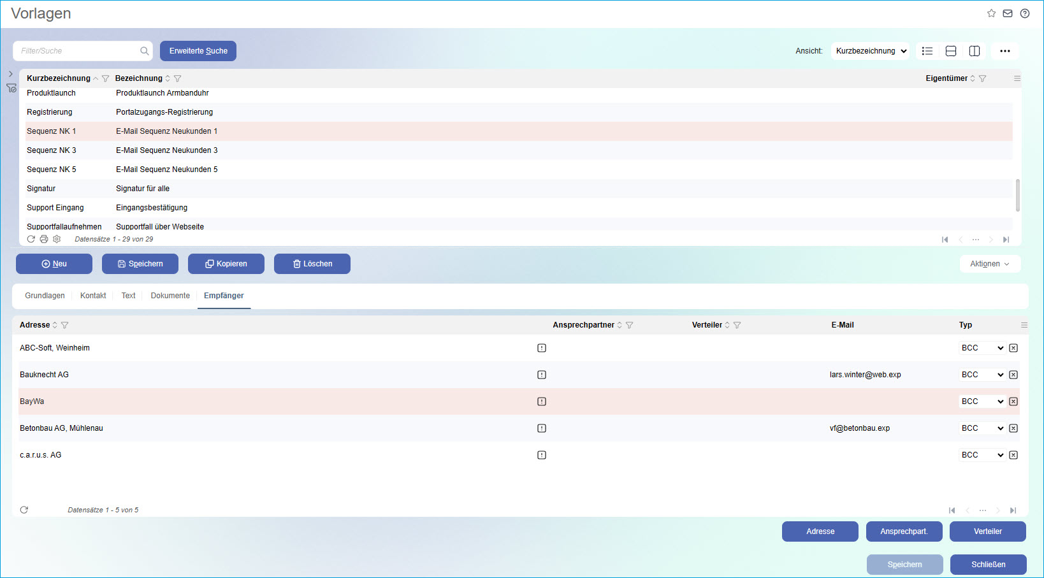1044x578 pixels.
Task: Go to the Dokumente tab
Action: point(170,296)
